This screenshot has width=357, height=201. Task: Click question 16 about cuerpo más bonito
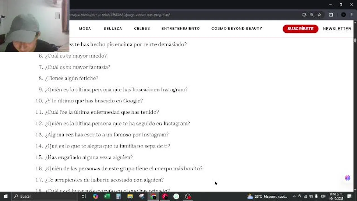pyautogui.click(x=124, y=169)
